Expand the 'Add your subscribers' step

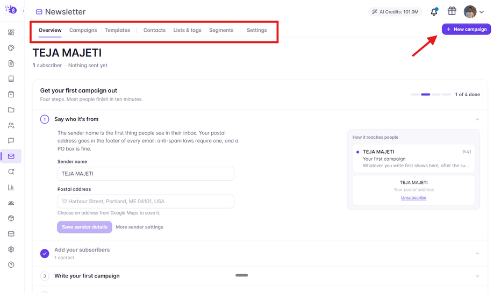click(x=477, y=254)
